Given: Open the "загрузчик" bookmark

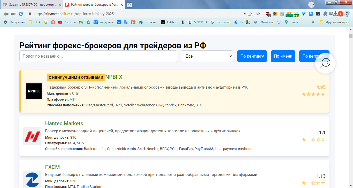Looking at the screenshot, I should point(104,22).
